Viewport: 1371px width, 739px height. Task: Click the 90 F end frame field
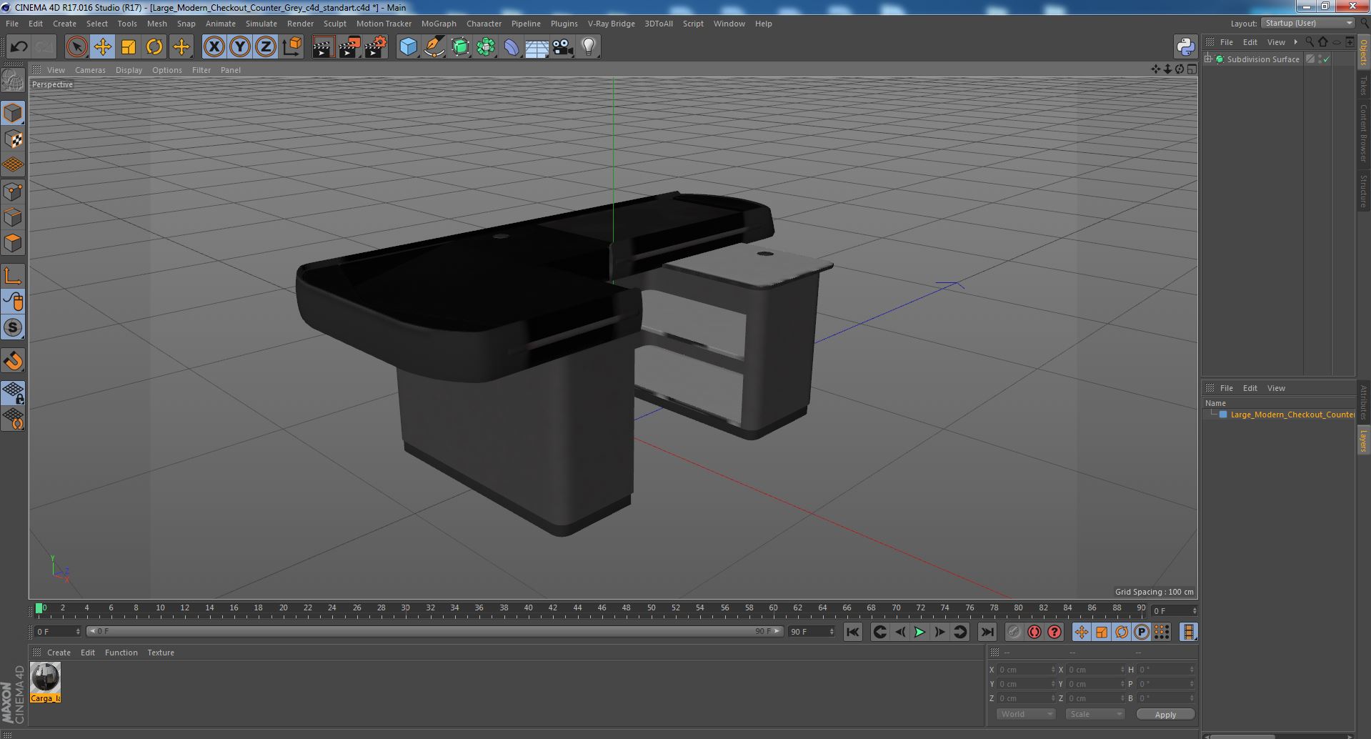tap(811, 632)
